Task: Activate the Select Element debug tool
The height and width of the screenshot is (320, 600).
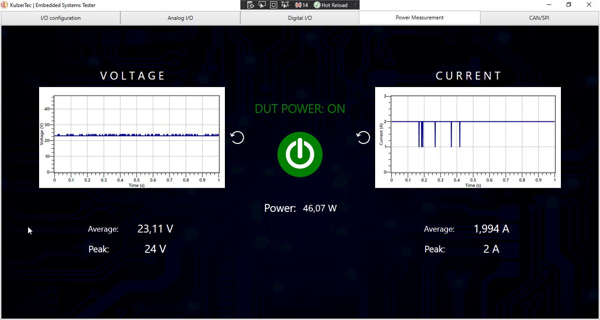Action: click(262, 5)
